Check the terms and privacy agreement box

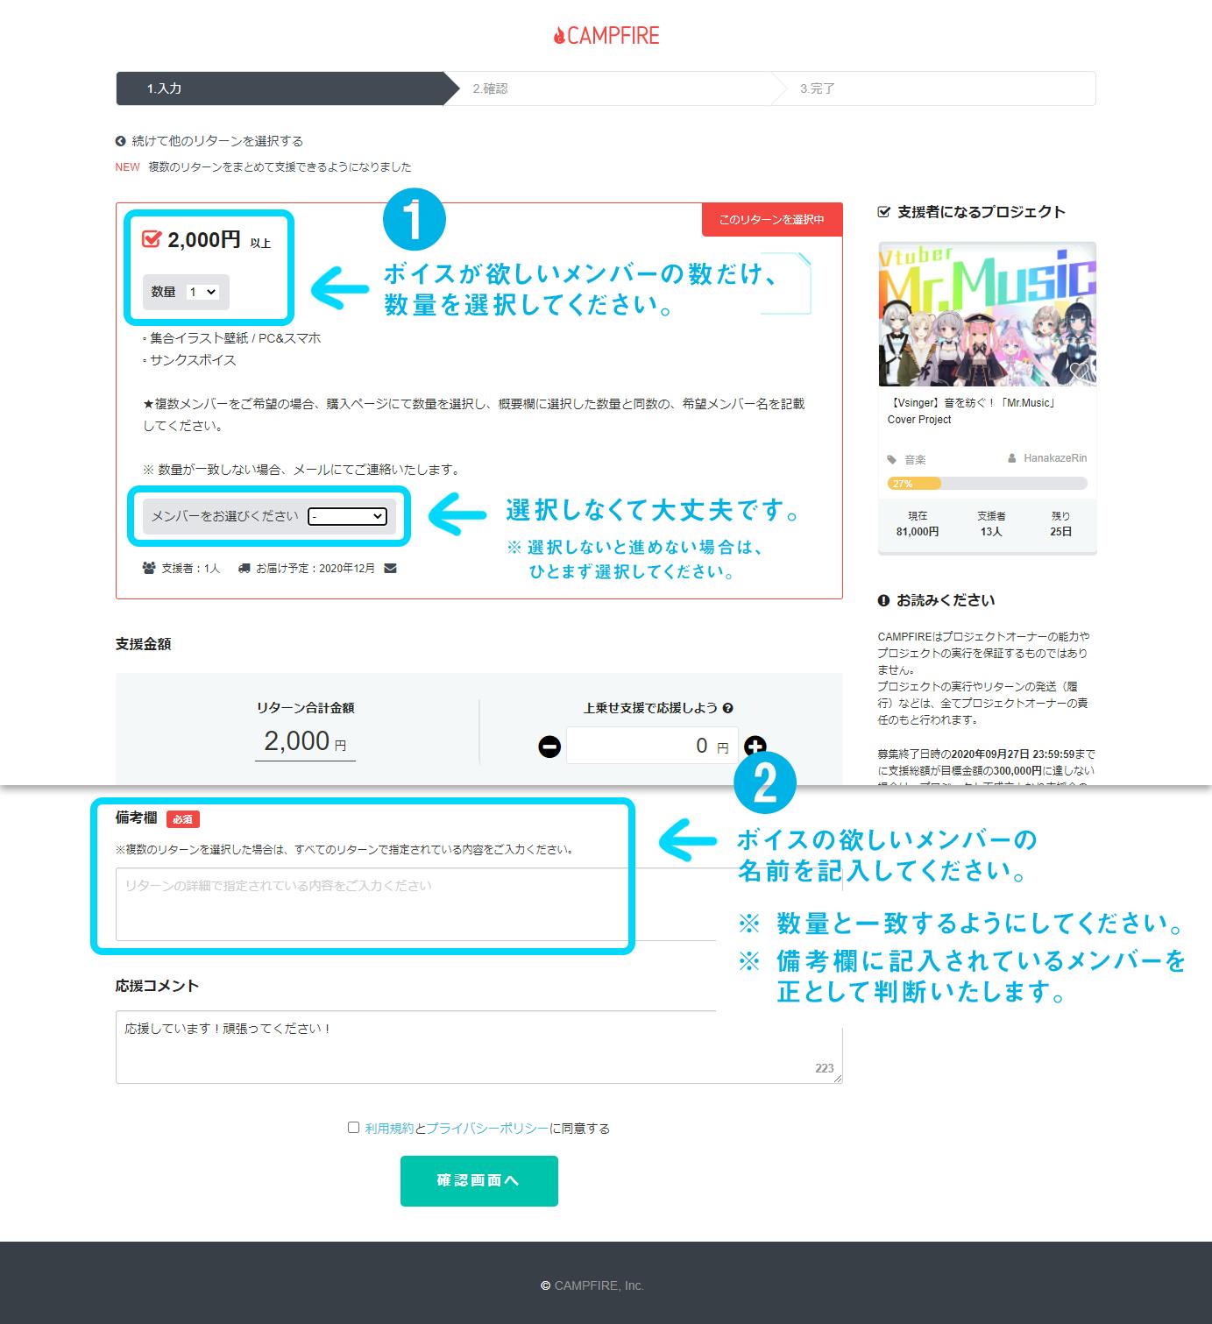click(353, 1128)
